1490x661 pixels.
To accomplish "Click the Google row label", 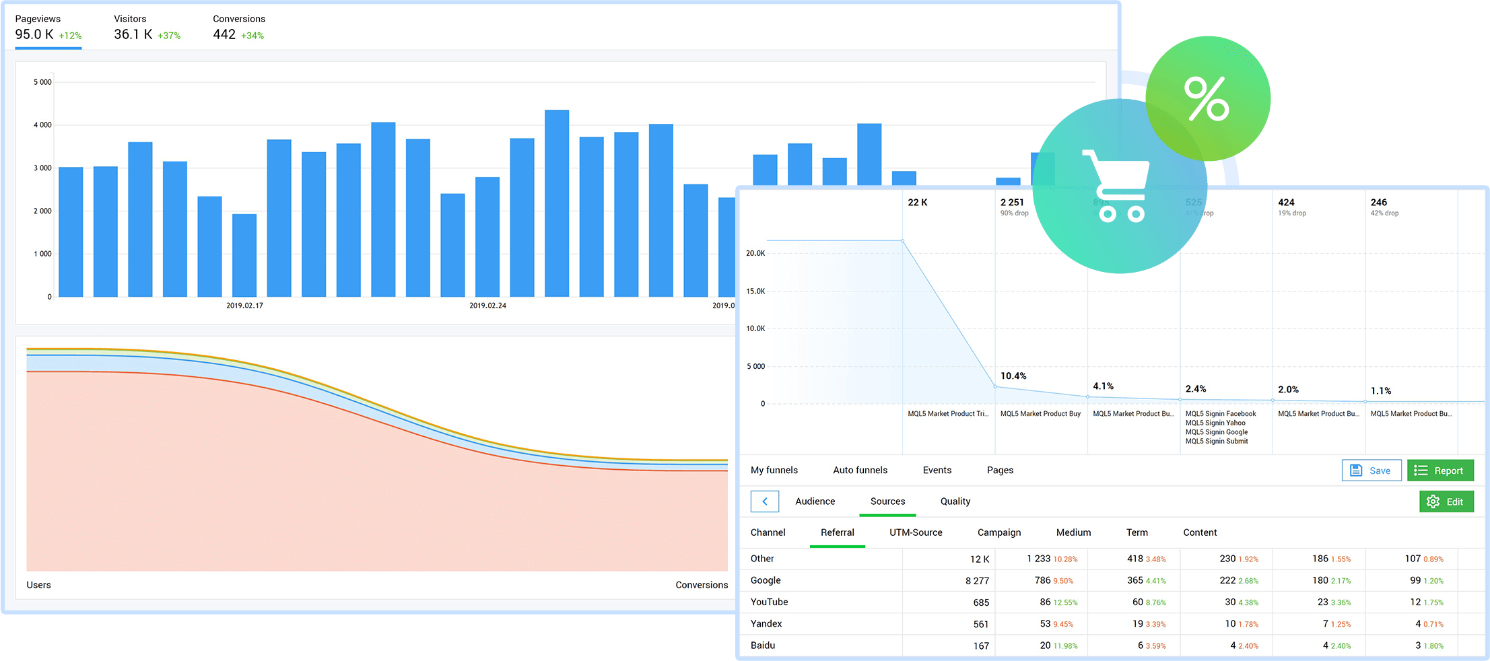I will point(766,580).
